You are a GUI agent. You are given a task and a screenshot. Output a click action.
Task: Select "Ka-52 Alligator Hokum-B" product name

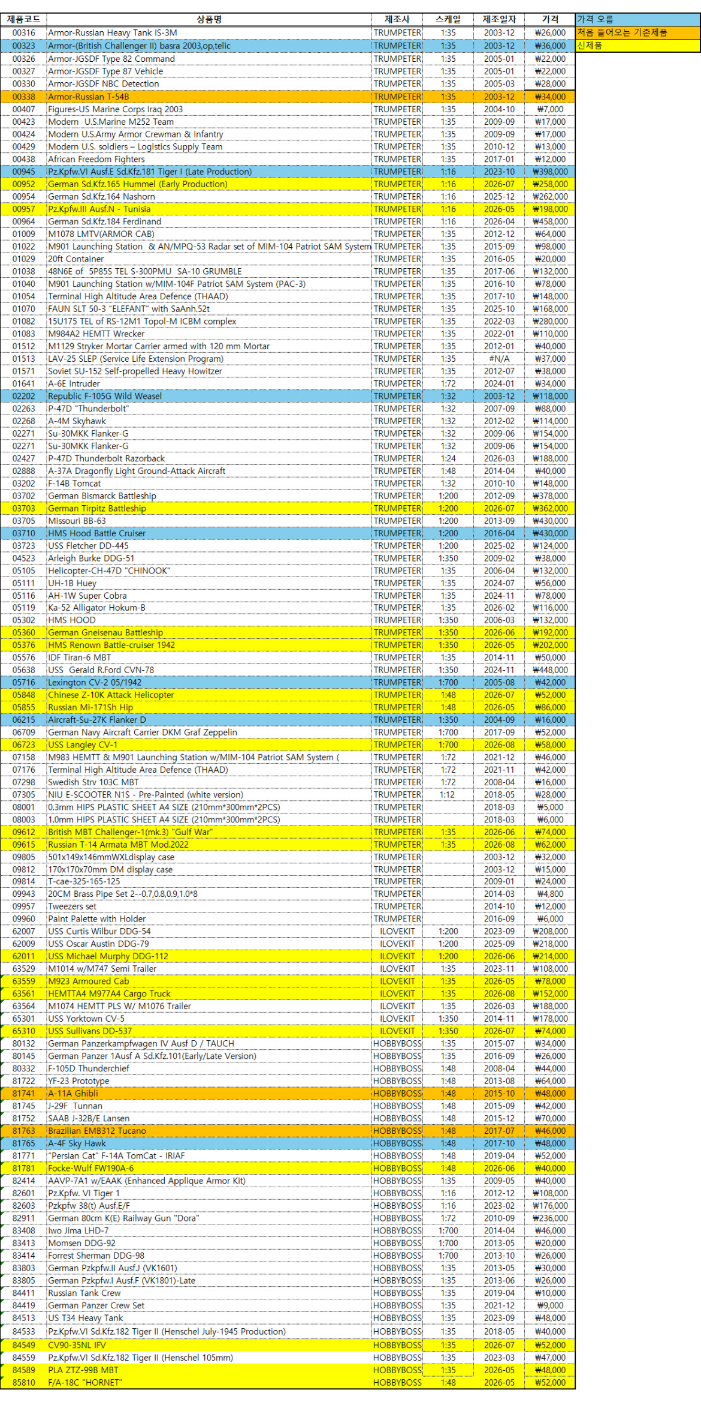(x=97, y=608)
